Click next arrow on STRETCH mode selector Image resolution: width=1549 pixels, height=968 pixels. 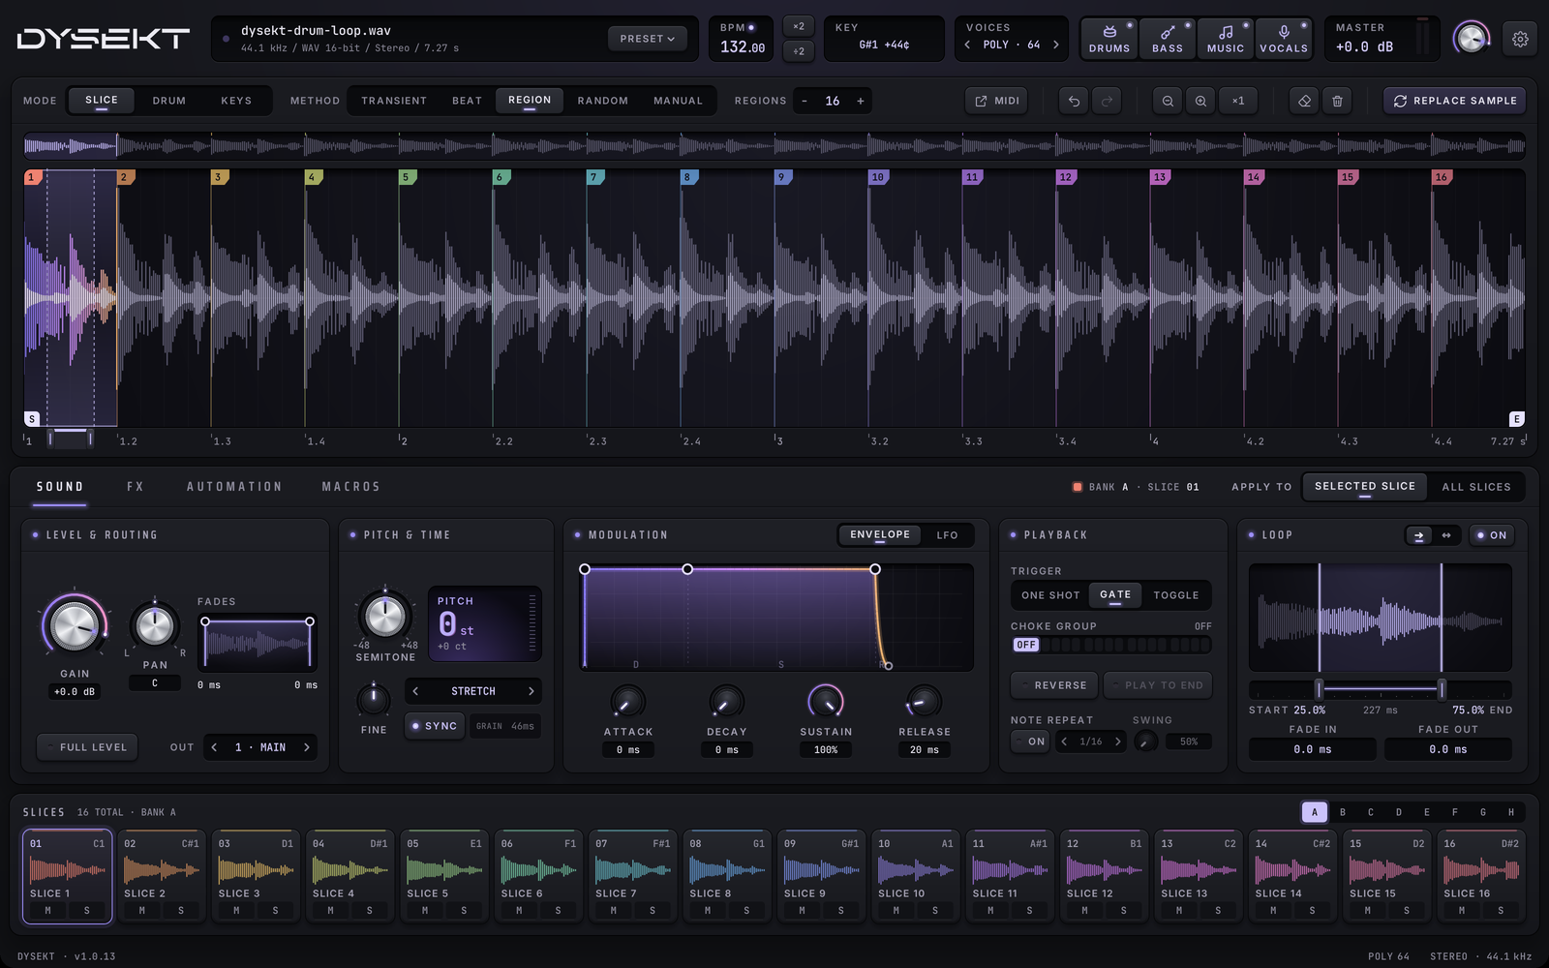point(531,691)
